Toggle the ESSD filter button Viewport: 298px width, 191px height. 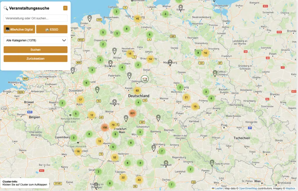52,29
